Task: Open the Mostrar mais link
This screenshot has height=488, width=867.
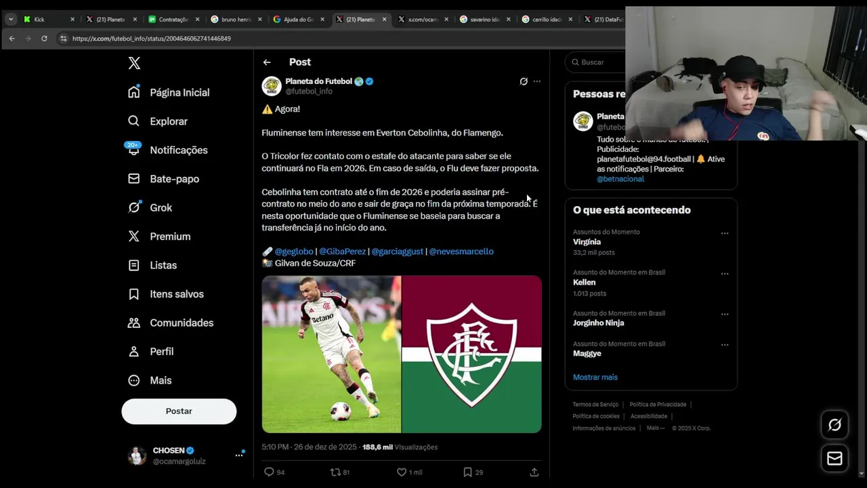Action: coord(595,377)
